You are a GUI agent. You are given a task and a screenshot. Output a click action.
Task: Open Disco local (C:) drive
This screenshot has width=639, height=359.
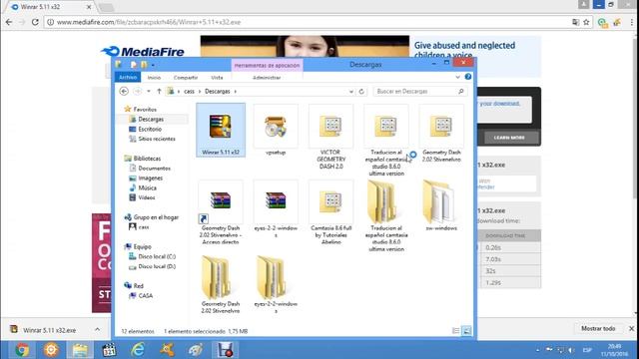click(x=157, y=256)
